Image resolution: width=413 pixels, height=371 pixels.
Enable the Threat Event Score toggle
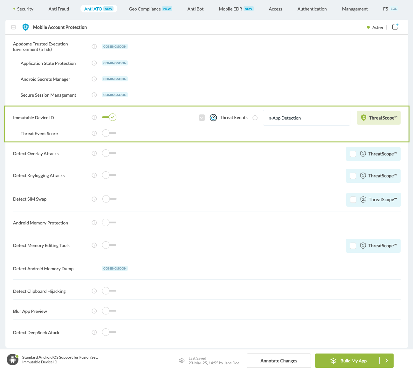[109, 133]
